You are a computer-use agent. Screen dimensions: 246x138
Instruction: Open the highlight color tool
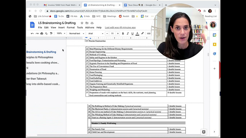tap(143, 33)
